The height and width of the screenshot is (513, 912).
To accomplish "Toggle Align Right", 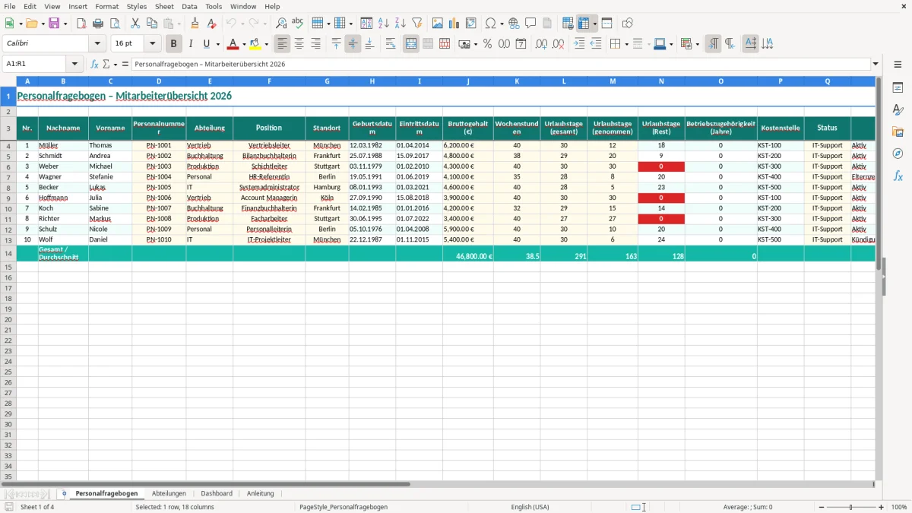I will pyautogui.click(x=315, y=44).
